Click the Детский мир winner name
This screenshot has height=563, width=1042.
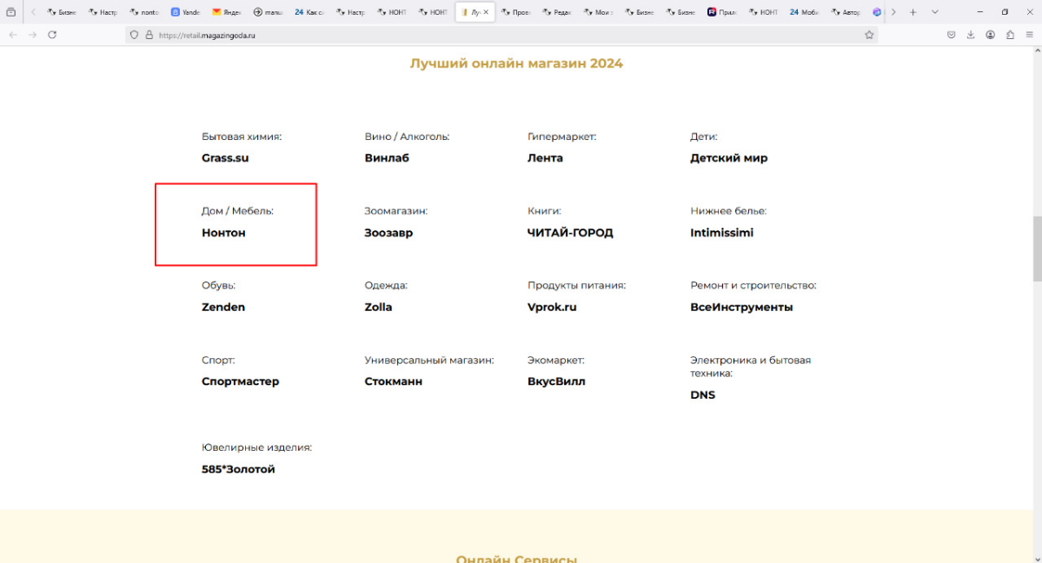click(x=729, y=158)
